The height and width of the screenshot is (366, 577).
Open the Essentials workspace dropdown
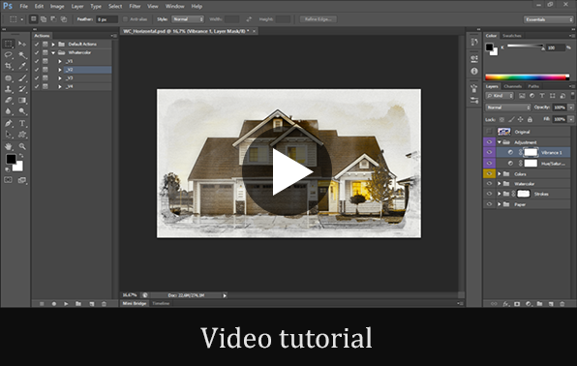tap(548, 19)
